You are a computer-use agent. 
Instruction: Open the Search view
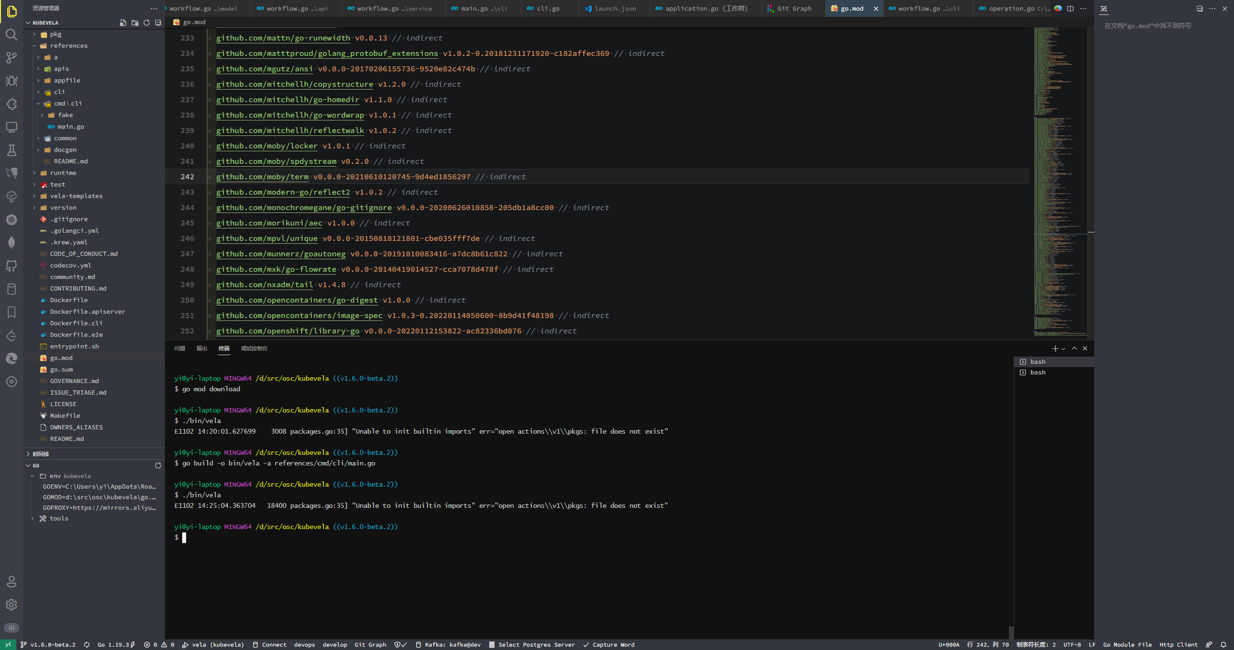(12, 35)
